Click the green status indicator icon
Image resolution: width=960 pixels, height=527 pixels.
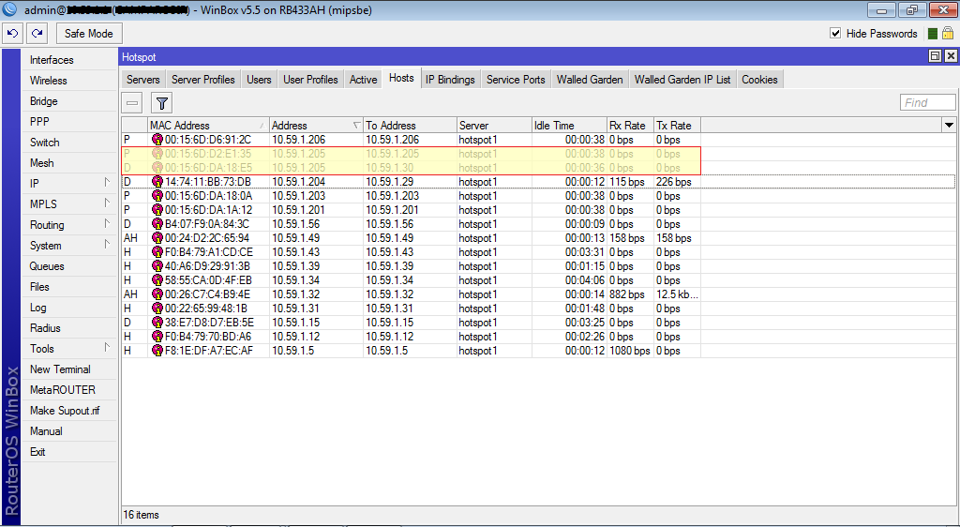tap(933, 34)
